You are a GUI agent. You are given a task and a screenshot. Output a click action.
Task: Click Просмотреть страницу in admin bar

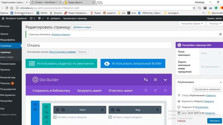pyautogui.click(x=75, y=18)
